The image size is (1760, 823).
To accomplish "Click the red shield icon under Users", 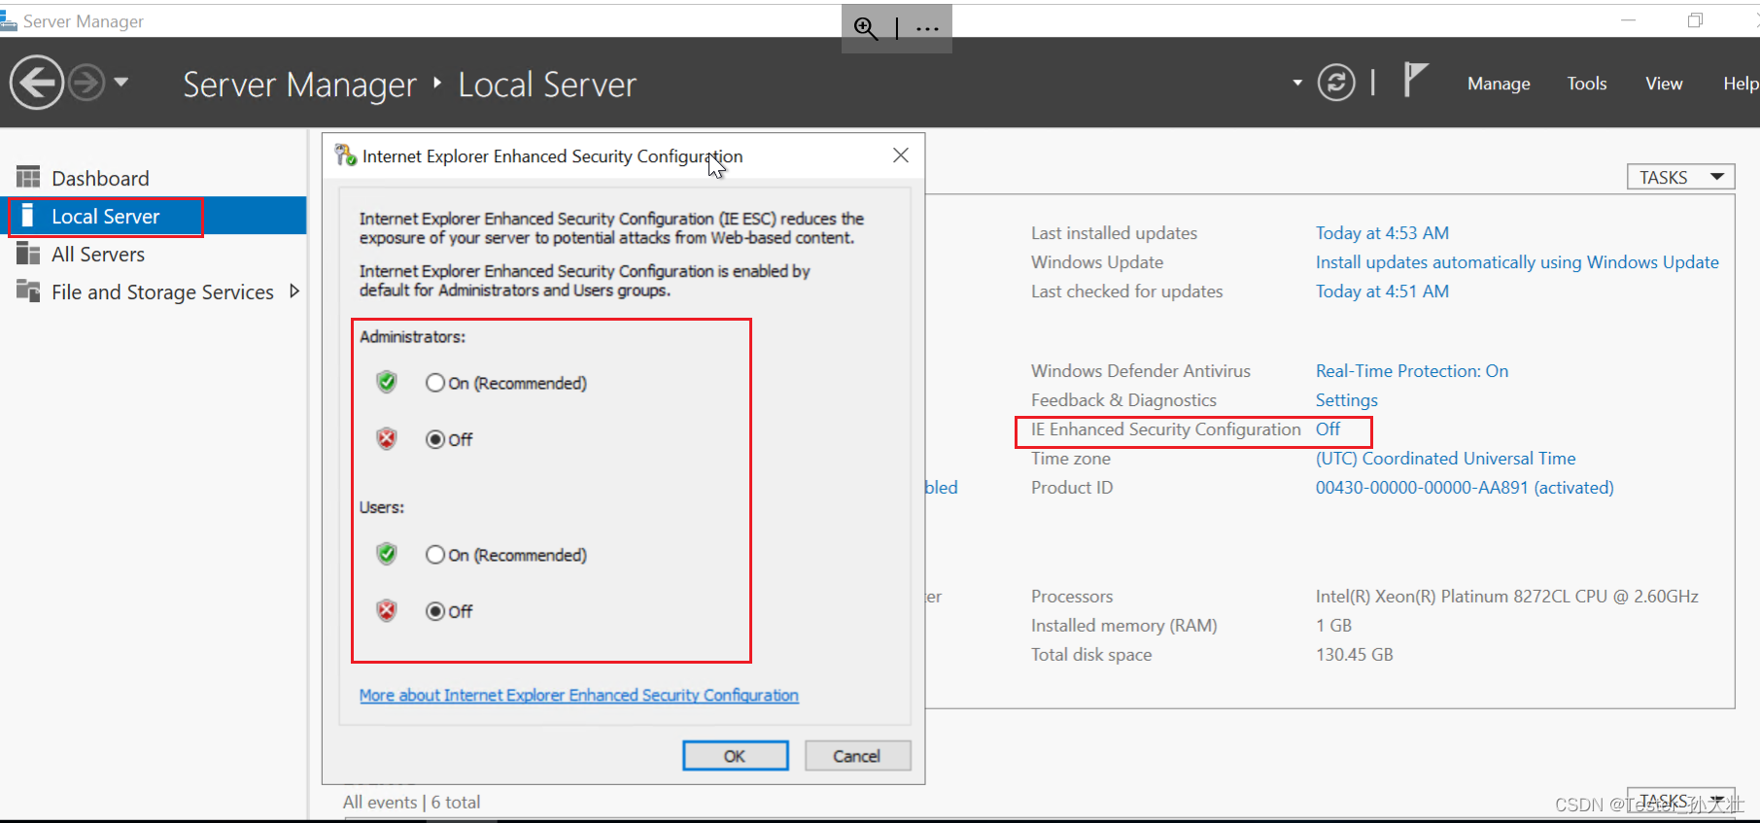I will 387,610.
